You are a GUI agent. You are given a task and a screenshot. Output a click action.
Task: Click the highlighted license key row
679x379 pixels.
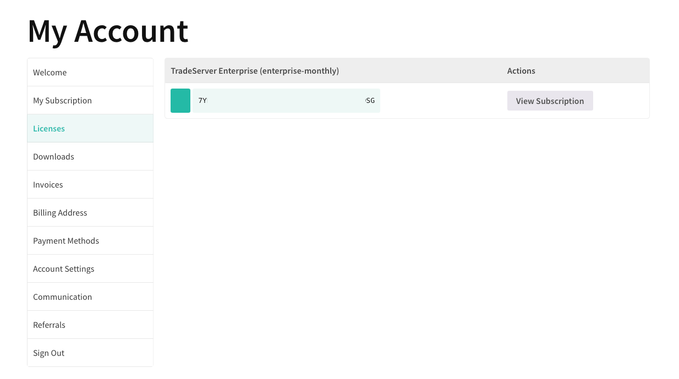(286, 101)
